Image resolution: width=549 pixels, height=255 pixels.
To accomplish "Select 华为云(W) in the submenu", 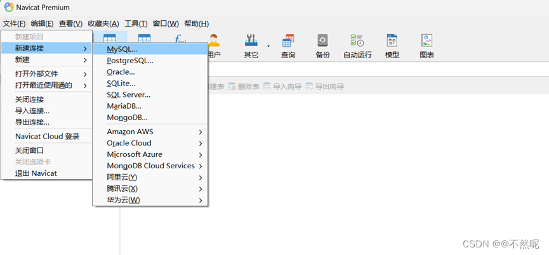I will (x=150, y=200).
